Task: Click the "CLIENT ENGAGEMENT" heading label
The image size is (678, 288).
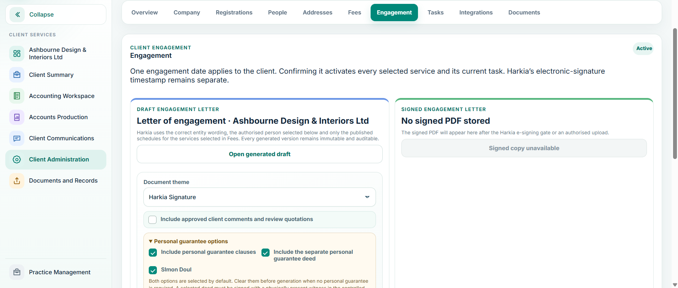Action: point(160,48)
